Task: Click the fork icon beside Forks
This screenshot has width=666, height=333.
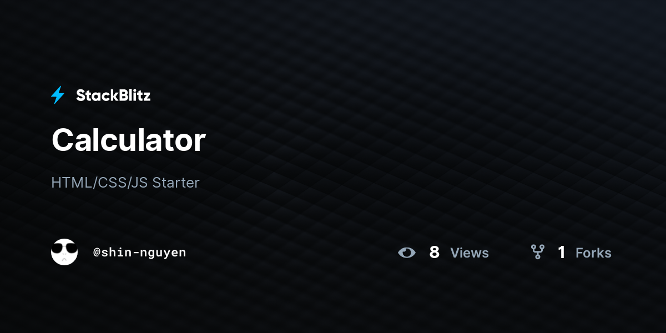Action: click(538, 253)
